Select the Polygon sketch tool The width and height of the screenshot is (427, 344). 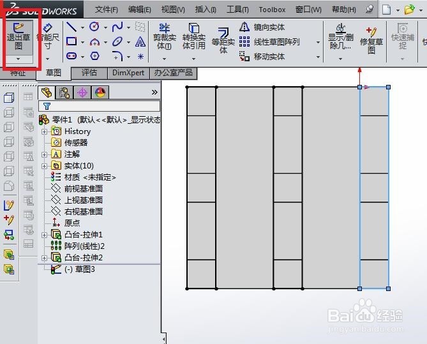94,56
